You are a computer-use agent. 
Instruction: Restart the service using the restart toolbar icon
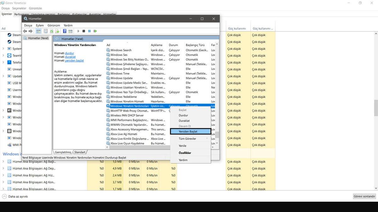[95, 31]
